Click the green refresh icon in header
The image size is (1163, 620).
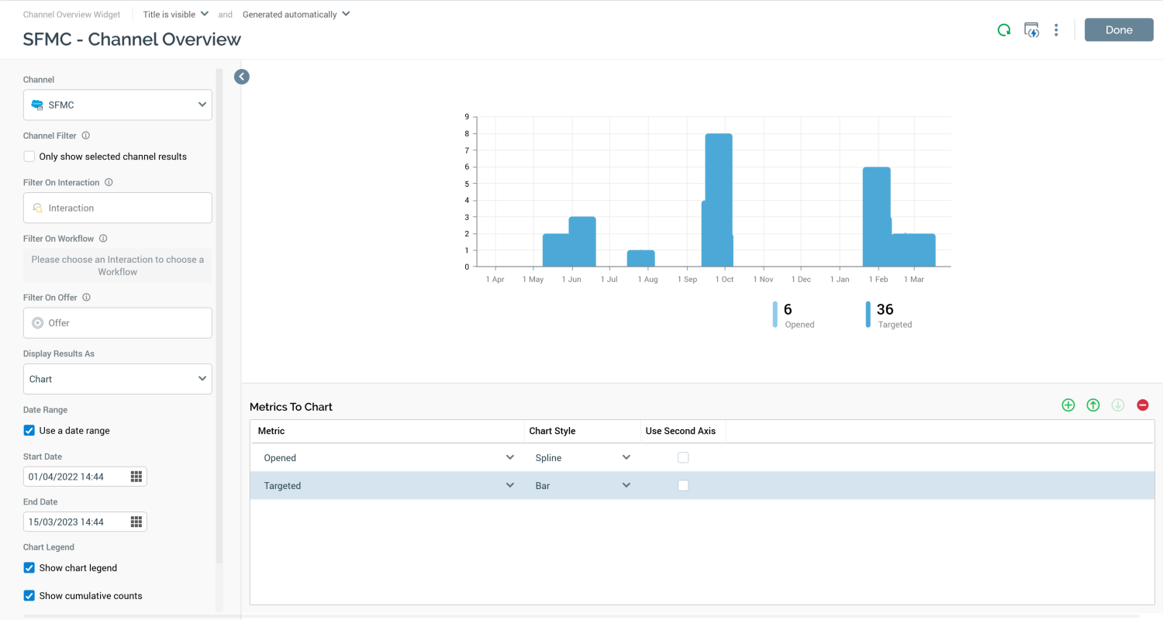(1004, 30)
